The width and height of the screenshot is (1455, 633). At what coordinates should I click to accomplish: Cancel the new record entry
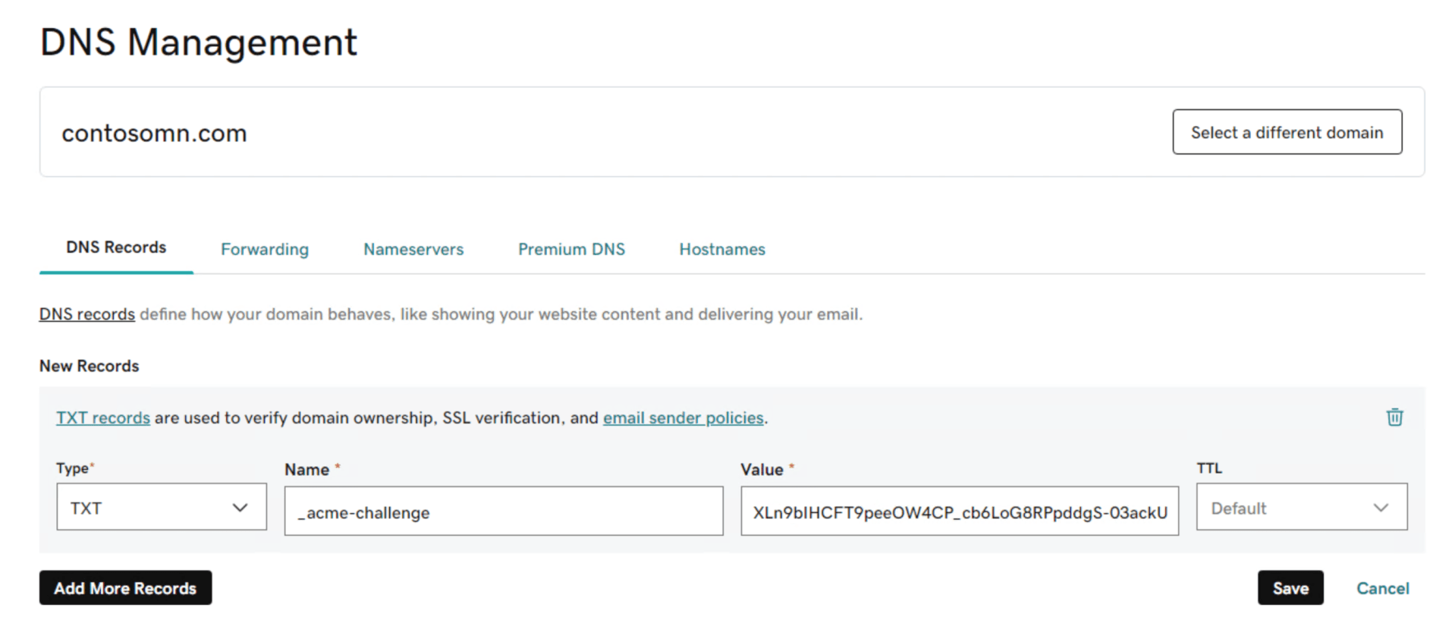point(1382,588)
